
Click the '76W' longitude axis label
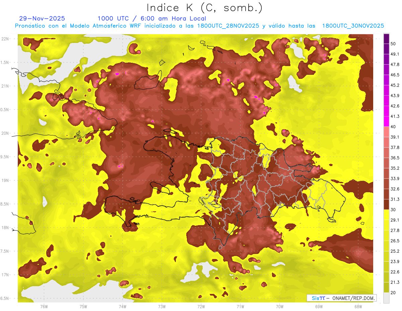[x=44, y=307]
